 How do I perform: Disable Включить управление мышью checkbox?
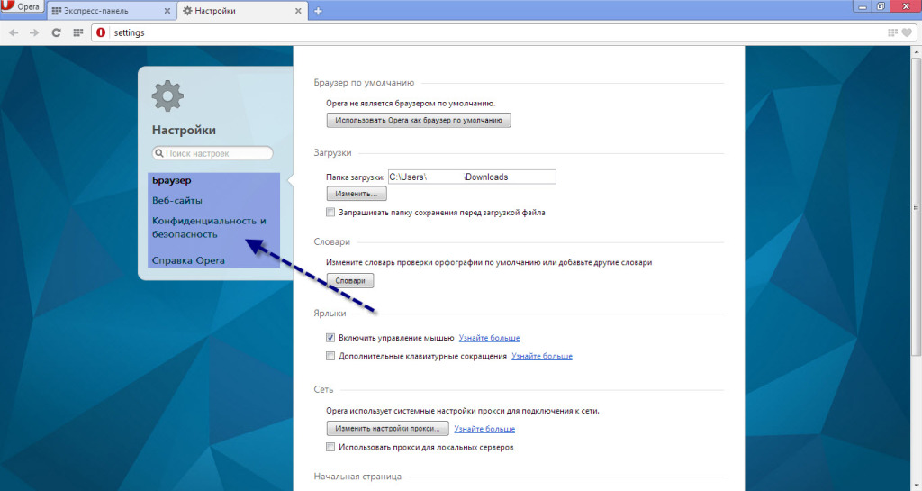tap(330, 338)
